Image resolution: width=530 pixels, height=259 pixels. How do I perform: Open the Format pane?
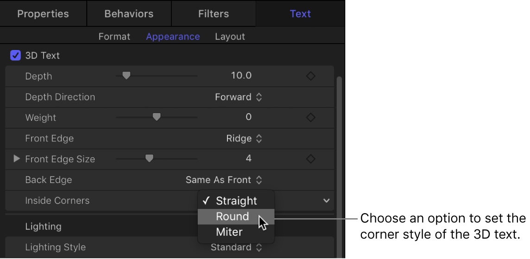coord(114,37)
